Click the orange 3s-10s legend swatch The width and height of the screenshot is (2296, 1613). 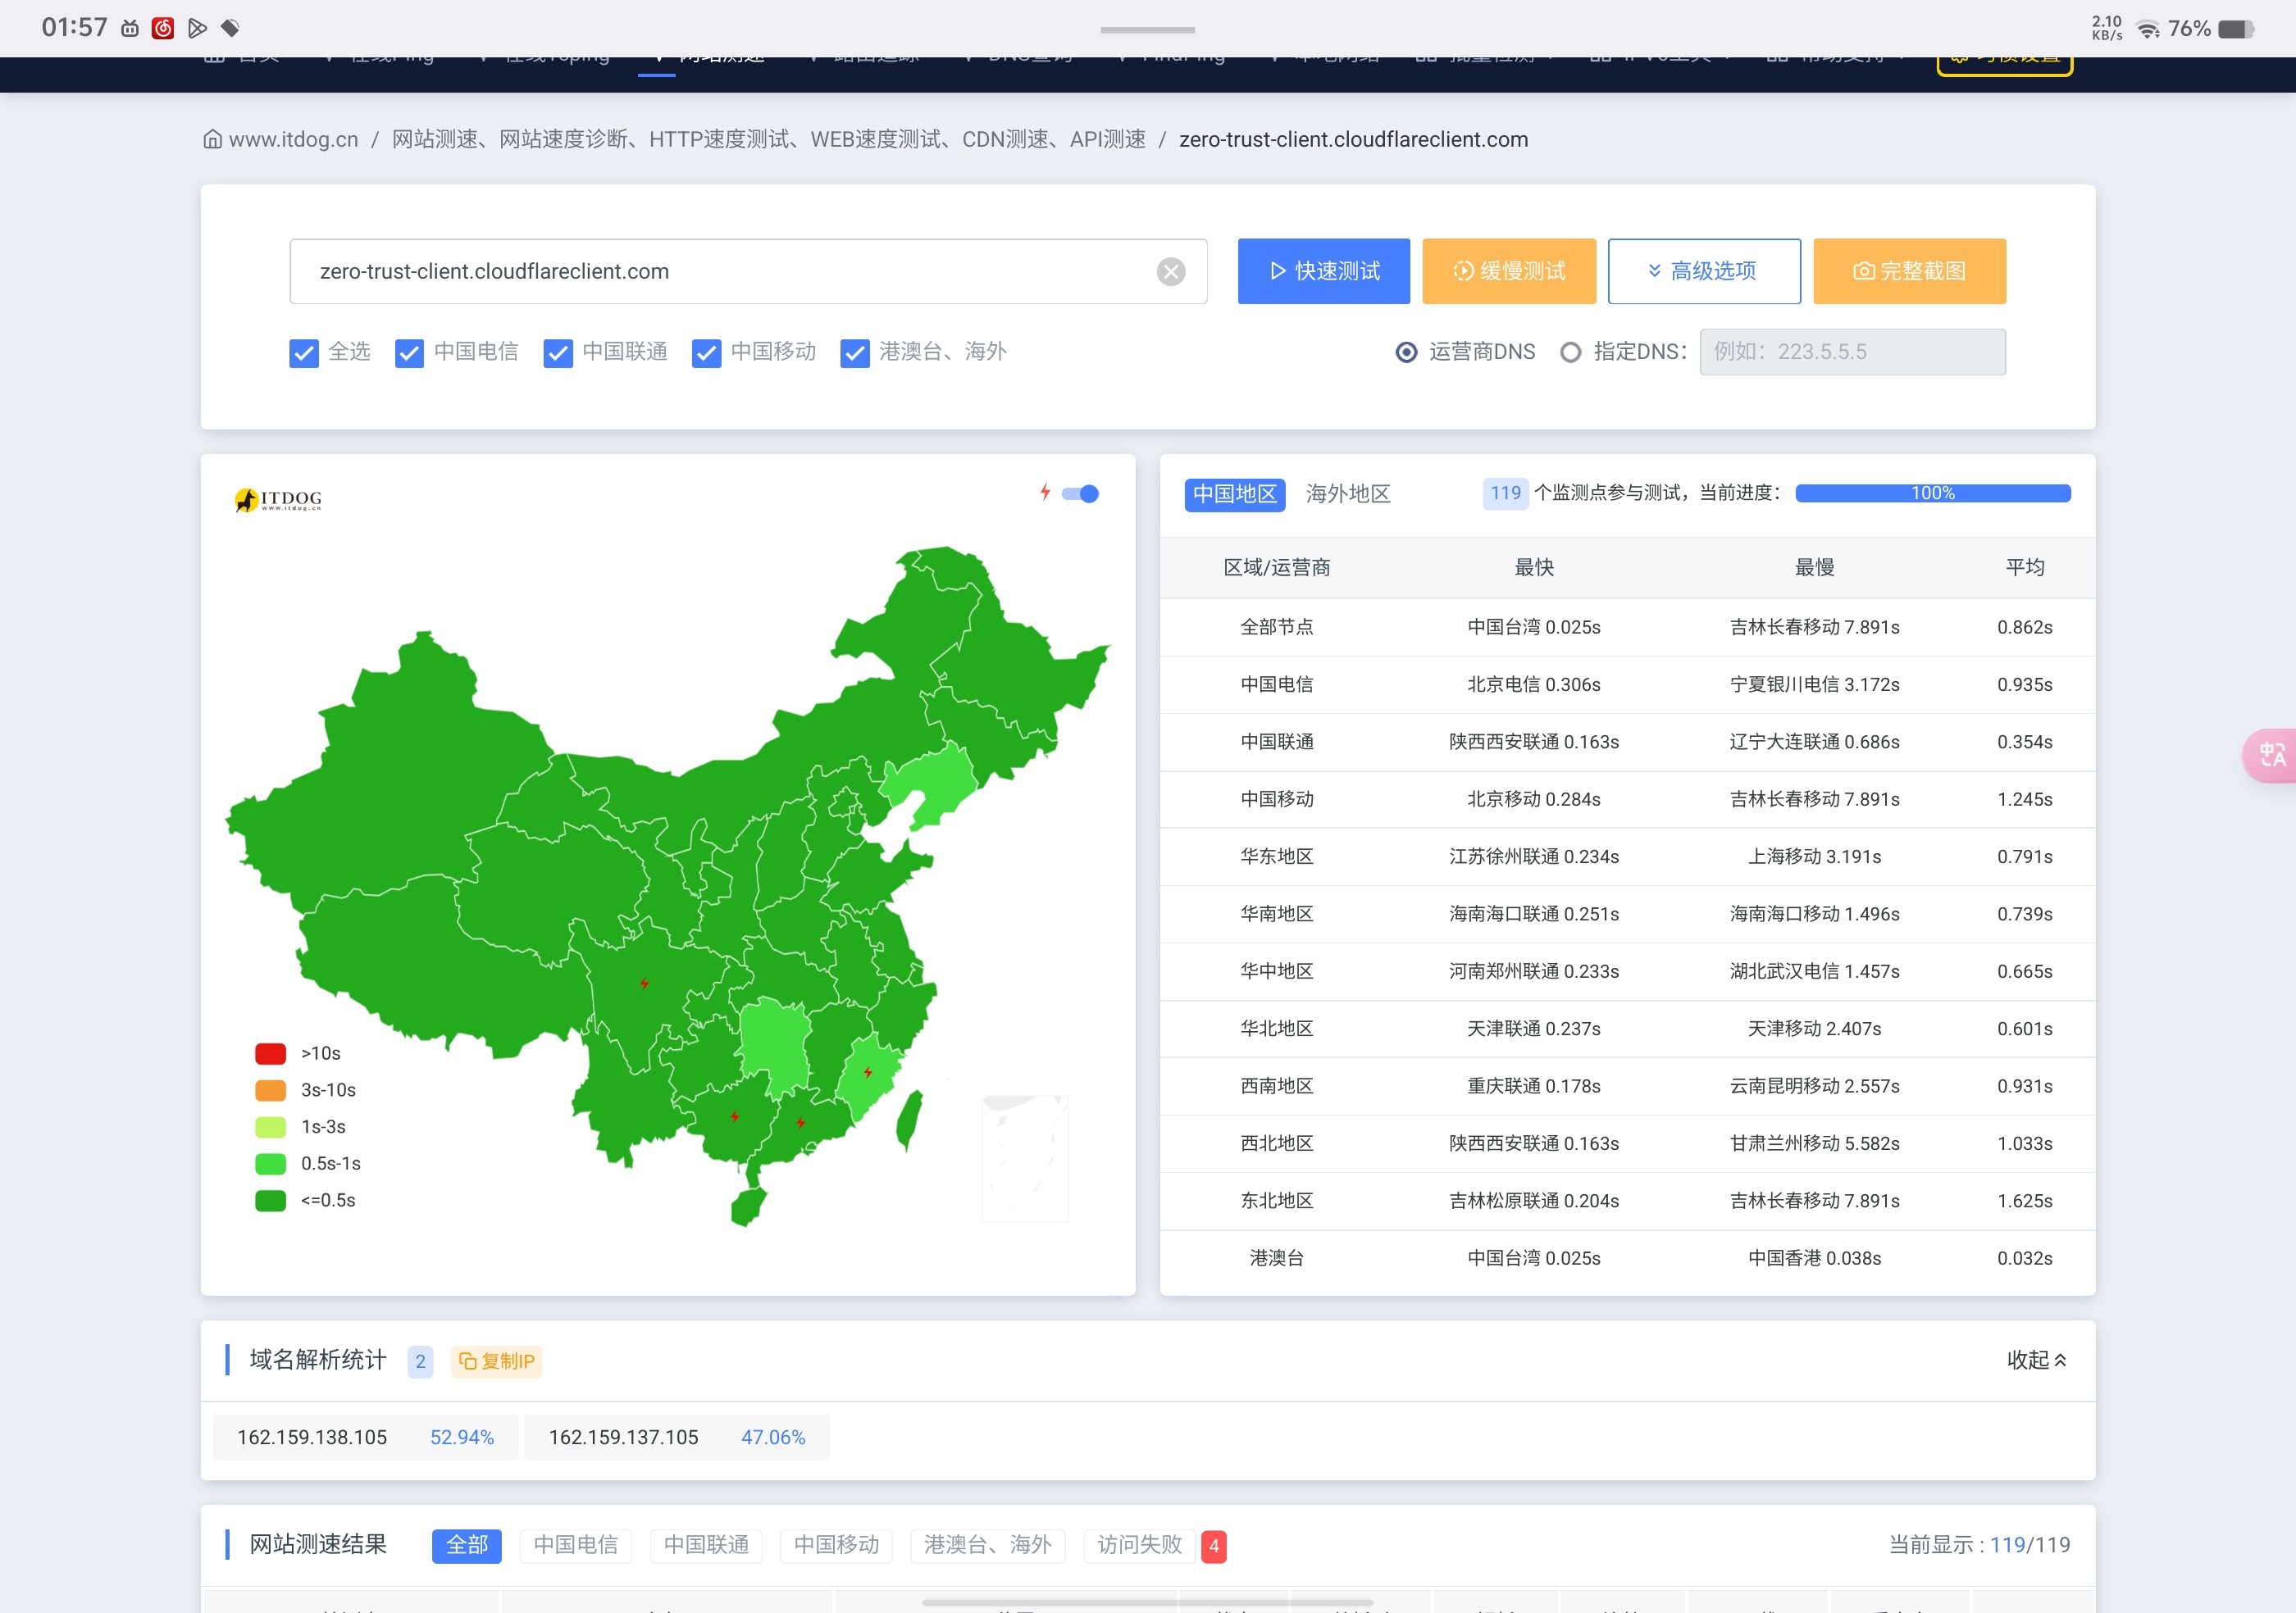point(270,1090)
